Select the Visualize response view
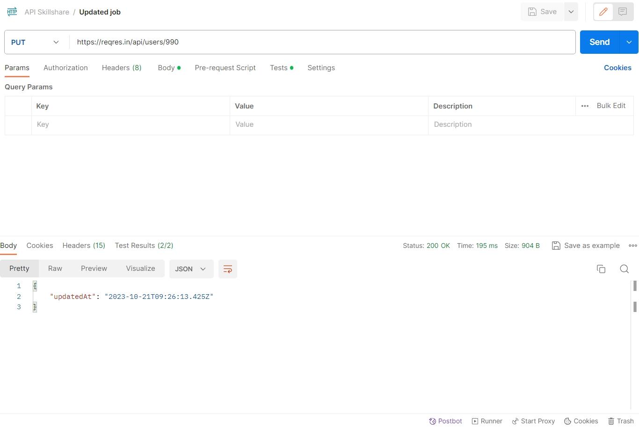The width and height of the screenshot is (639, 428). point(140,268)
